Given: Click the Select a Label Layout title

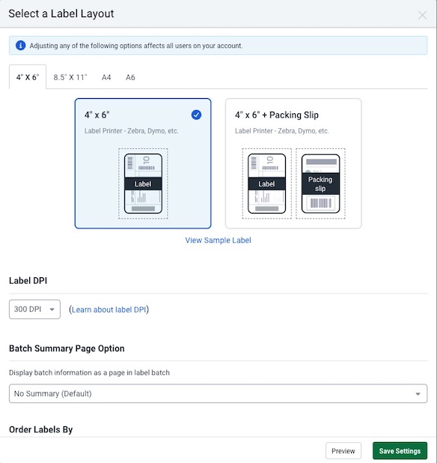Looking at the screenshot, I should (x=61, y=13).
